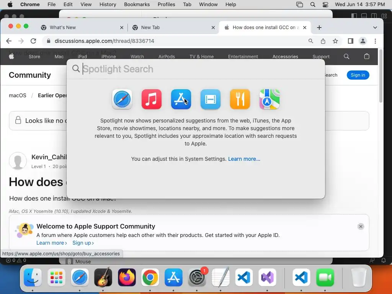This screenshot has width=392, height=294.
Task: Close the GCC install discussion tab
Action: click(305, 28)
